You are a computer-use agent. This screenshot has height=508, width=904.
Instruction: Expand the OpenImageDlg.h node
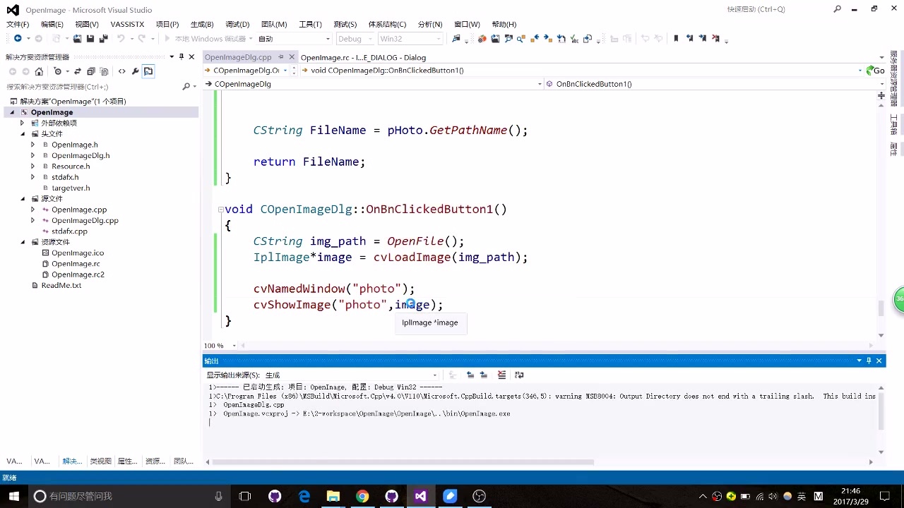(x=32, y=155)
